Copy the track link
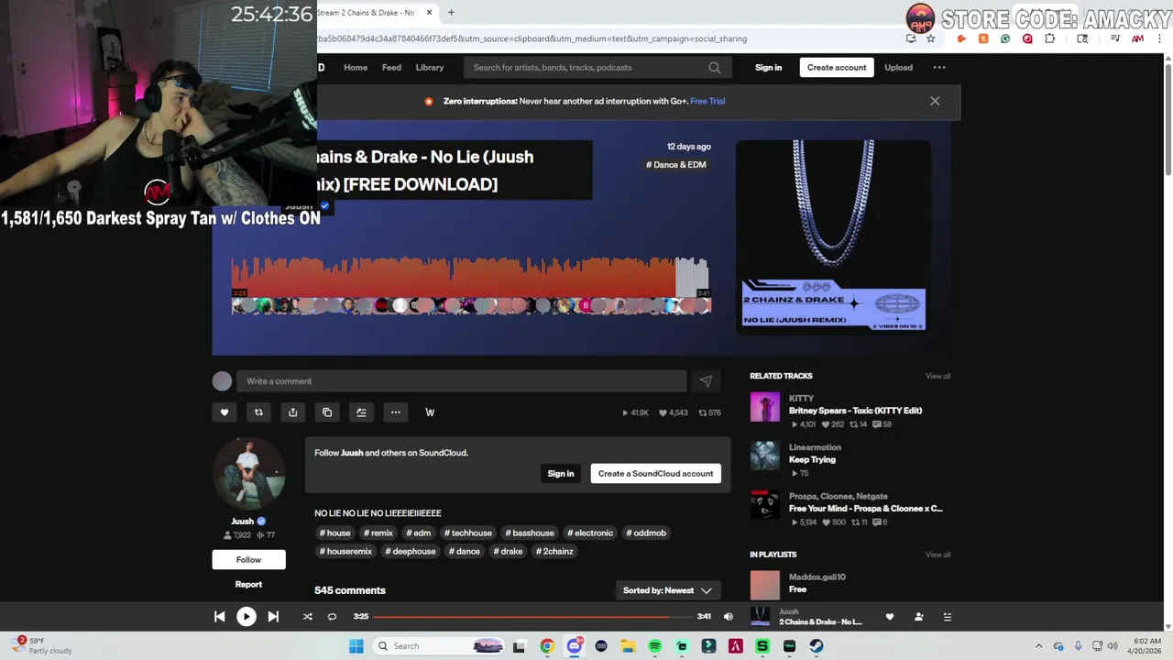This screenshot has height=660, width=1173. tap(327, 412)
